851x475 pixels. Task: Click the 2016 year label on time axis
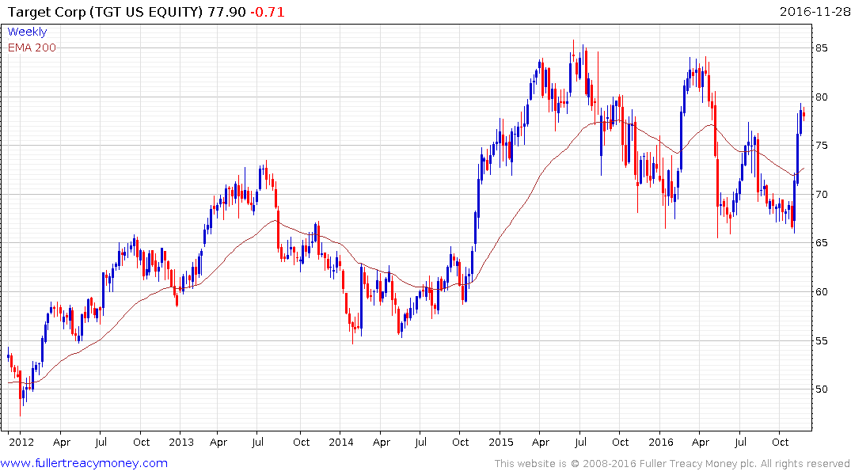tap(660, 442)
